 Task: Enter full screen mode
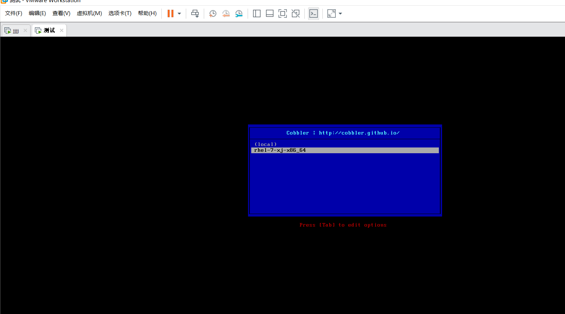(282, 14)
